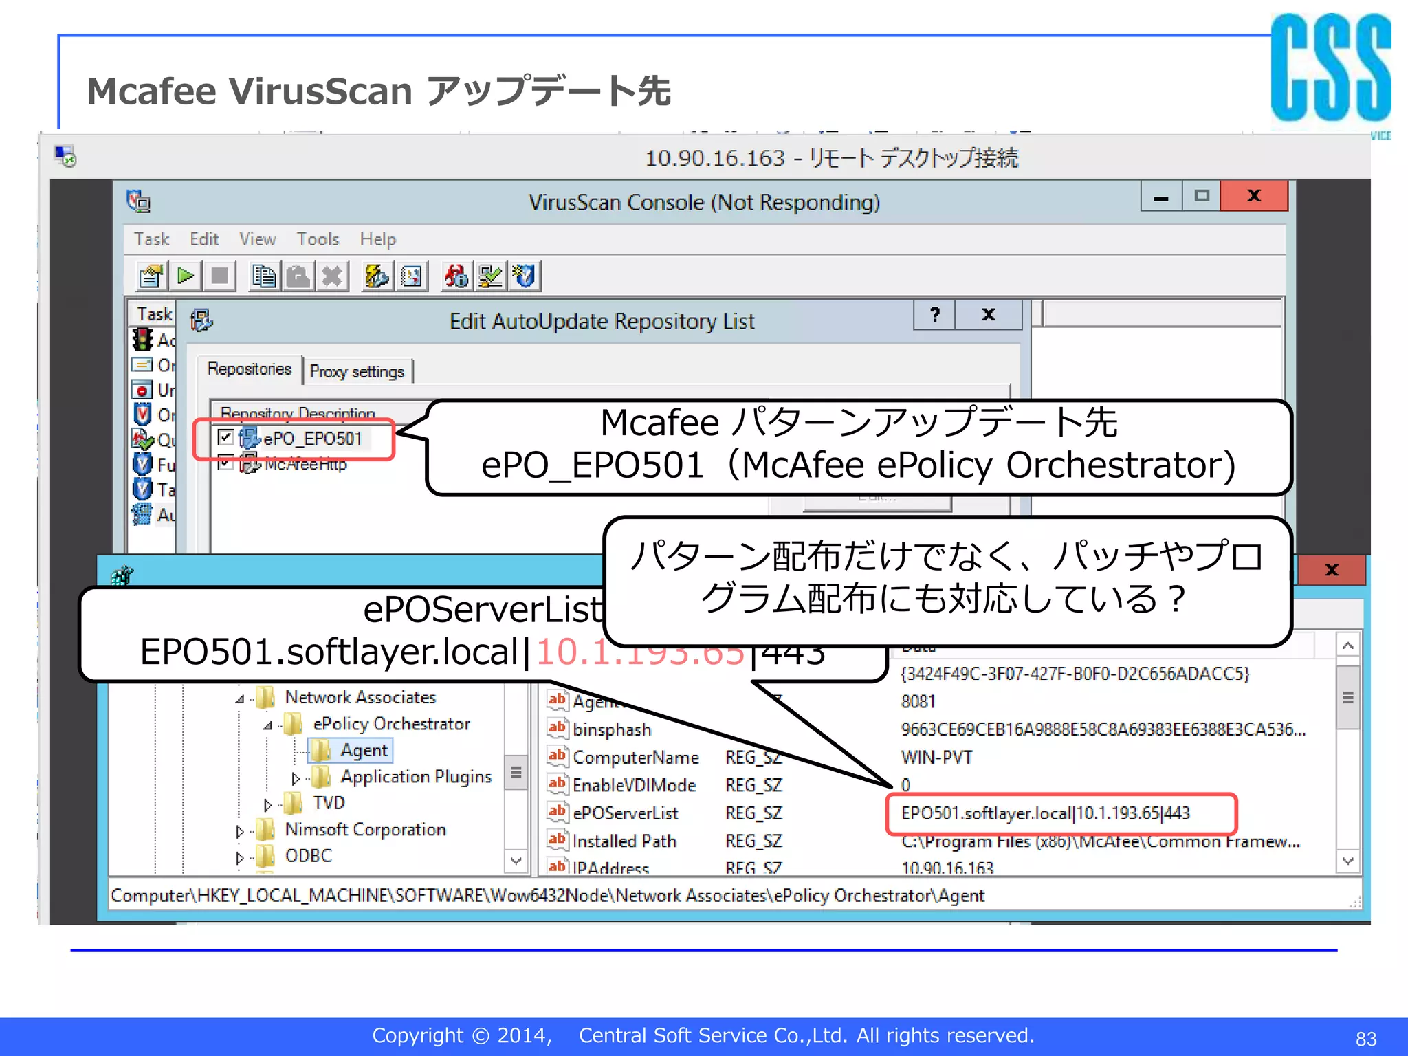Click the gray Stop task square
The image size is (1408, 1056).
click(x=219, y=276)
